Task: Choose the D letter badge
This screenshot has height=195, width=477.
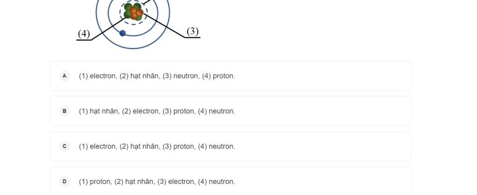Action: coord(64,182)
